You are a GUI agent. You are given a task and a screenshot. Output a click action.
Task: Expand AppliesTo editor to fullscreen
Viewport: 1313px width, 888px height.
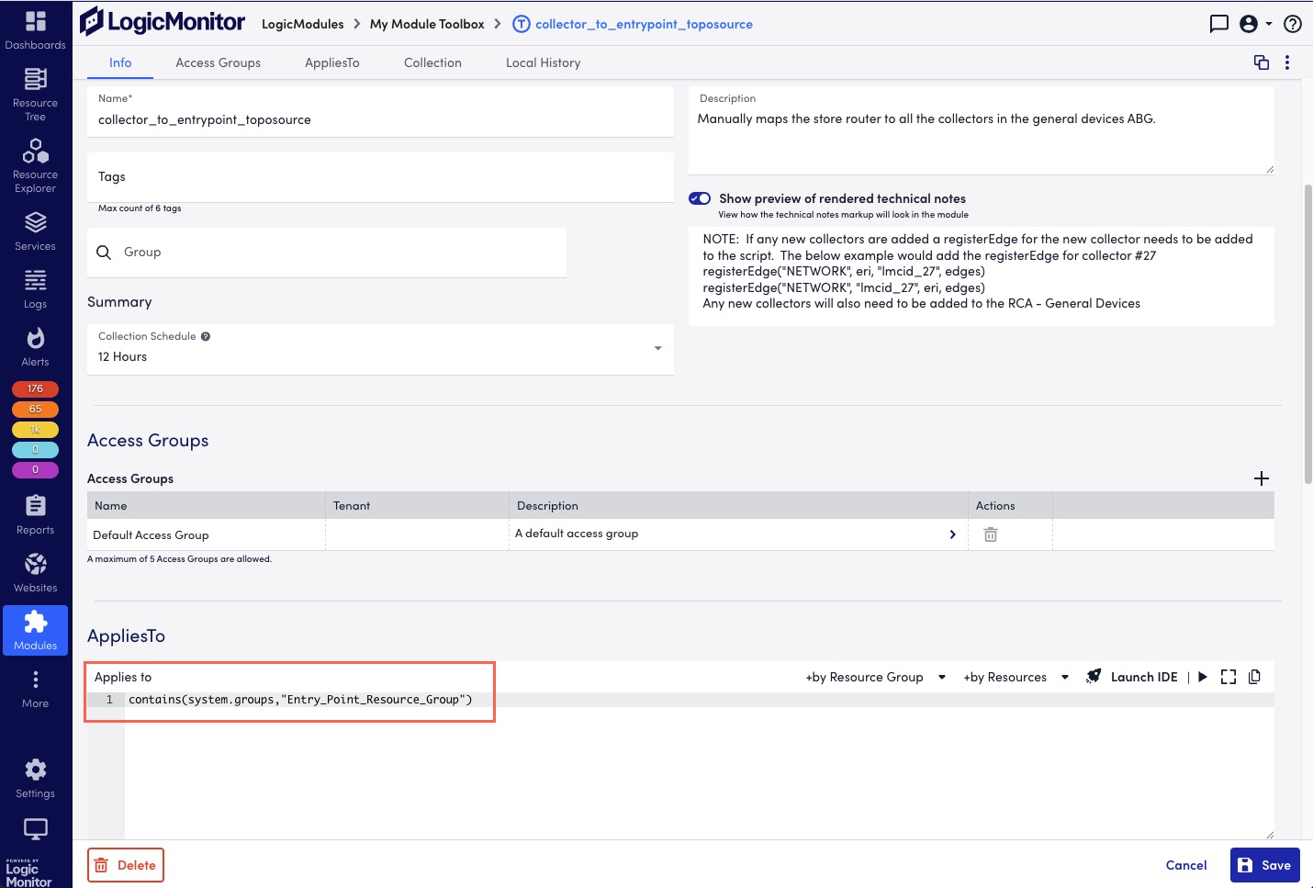tap(1229, 677)
